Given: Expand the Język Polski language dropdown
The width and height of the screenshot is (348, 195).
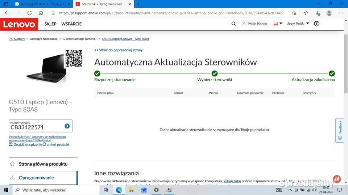Looking at the screenshot, I should pos(298,24).
